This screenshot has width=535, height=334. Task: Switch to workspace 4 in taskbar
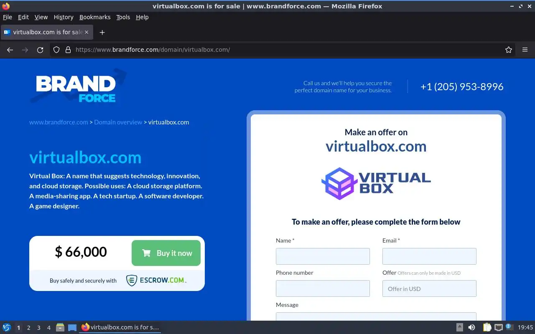(x=48, y=328)
